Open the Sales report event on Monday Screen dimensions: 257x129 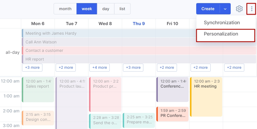click(x=38, y=90)
